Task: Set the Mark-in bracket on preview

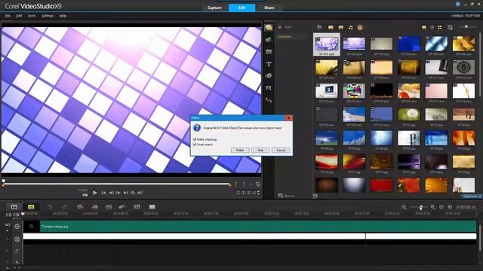Action: [x=236, y=184]
